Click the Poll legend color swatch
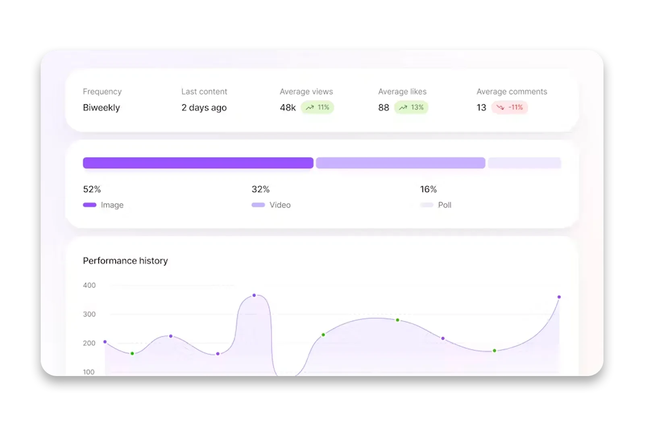Image resolution: width=645 pixels, height=426 pixels. (x=427, y=205)
